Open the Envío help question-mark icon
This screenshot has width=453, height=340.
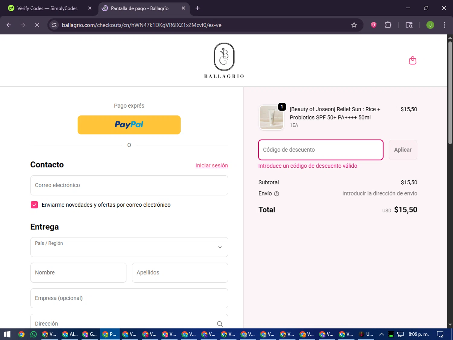click(x=277, y=194)
